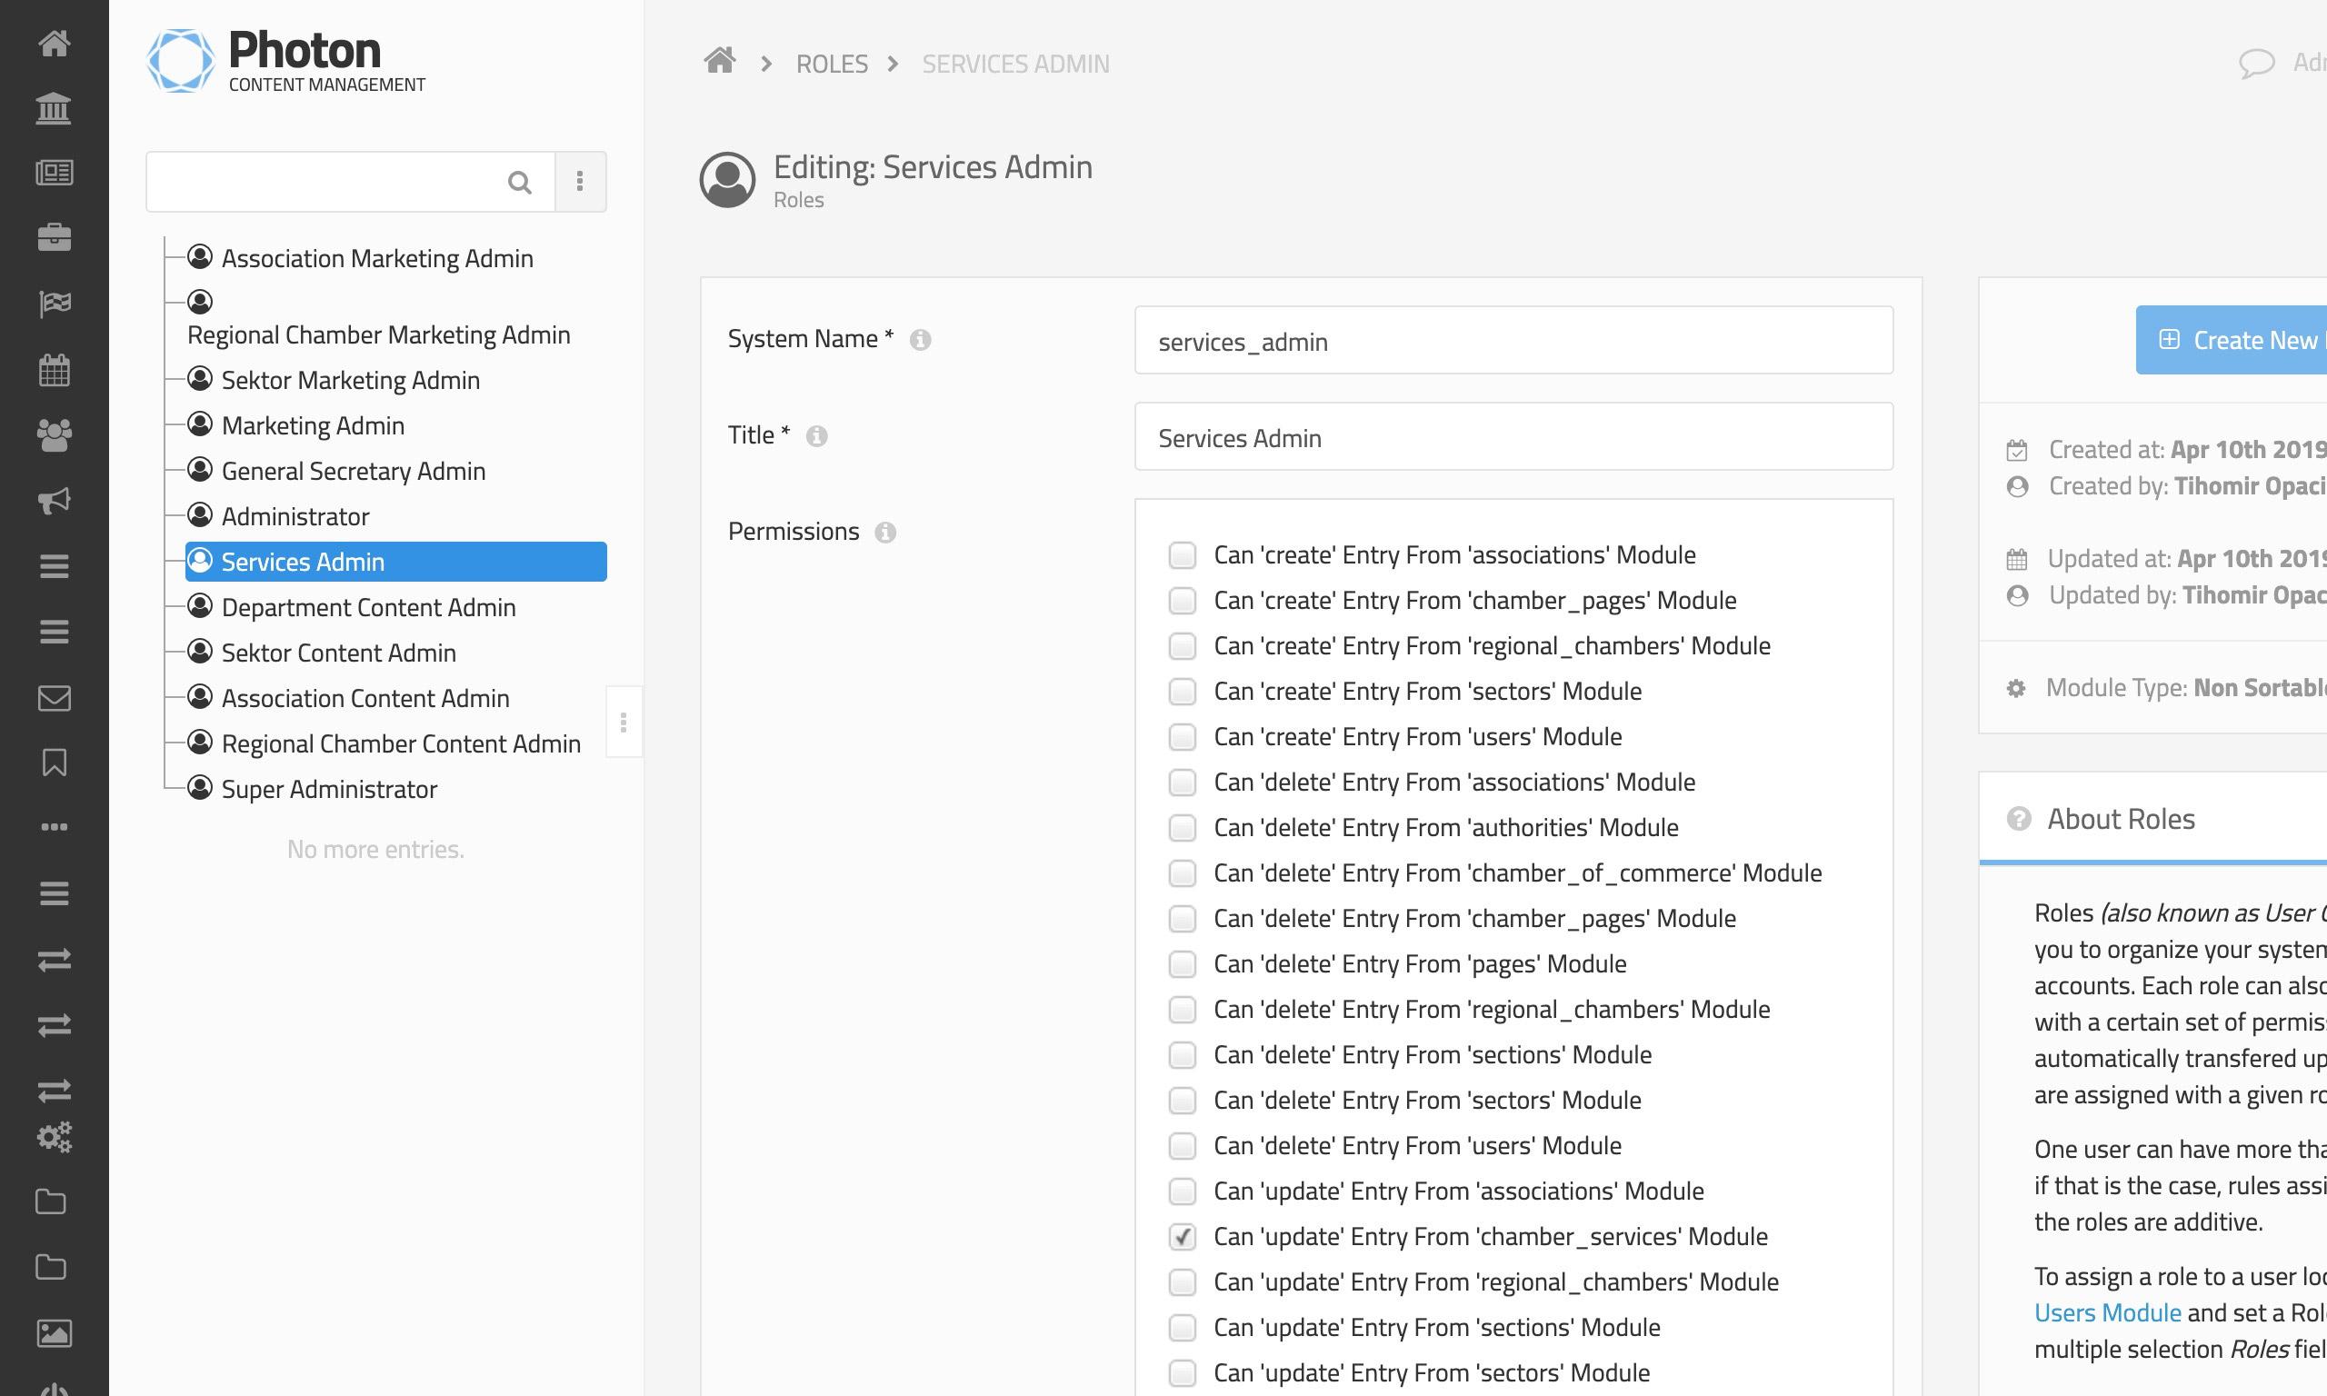
Task: Click the home/dashboard icon in sidebar
Action: click(55, 44)
